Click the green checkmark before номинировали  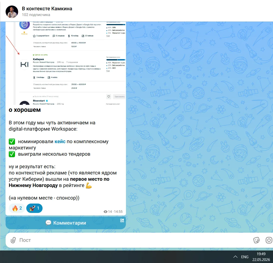coord(12,141)
